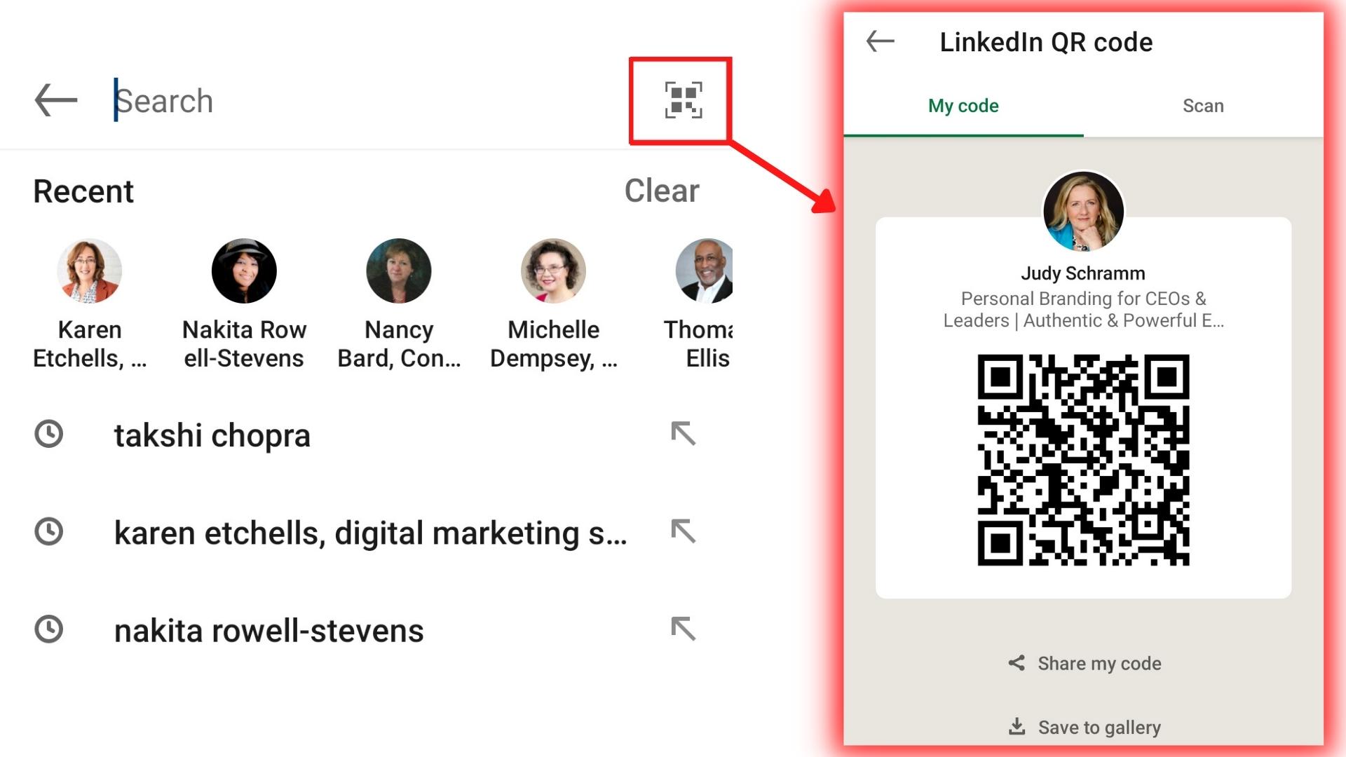1346x757 pixels.
Task: Click Share my code button
Action: click(x=1085, y=663)
